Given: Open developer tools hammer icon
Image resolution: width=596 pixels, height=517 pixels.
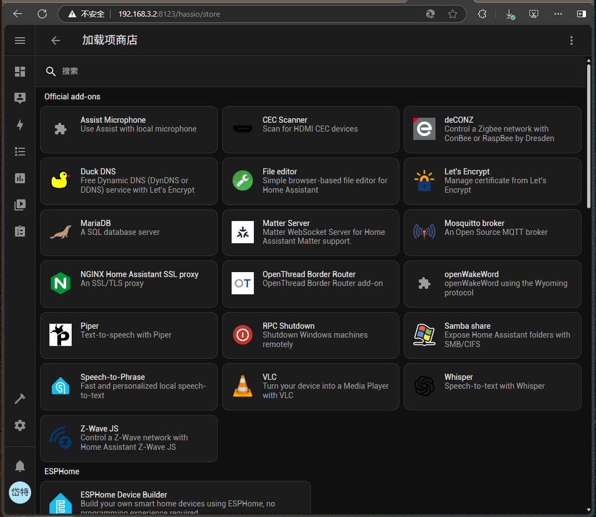Looking at the screenshot, I should click(x=20, y=399).
